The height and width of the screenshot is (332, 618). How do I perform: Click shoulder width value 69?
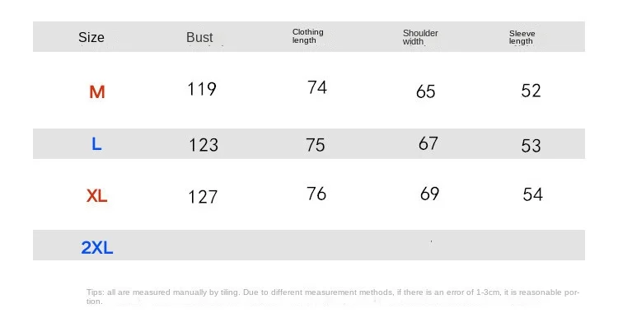429,194
